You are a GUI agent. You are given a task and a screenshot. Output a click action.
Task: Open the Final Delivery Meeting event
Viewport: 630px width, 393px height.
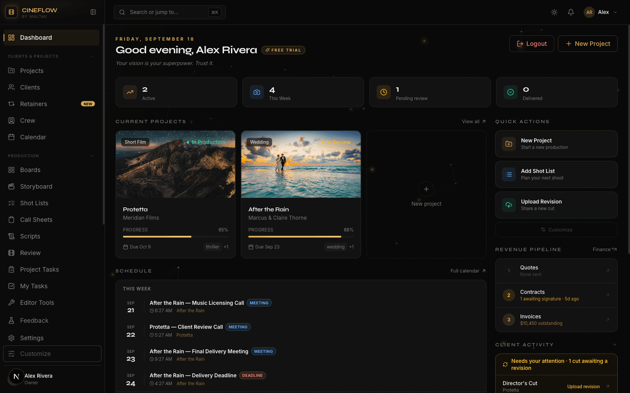tap(301, 355)
